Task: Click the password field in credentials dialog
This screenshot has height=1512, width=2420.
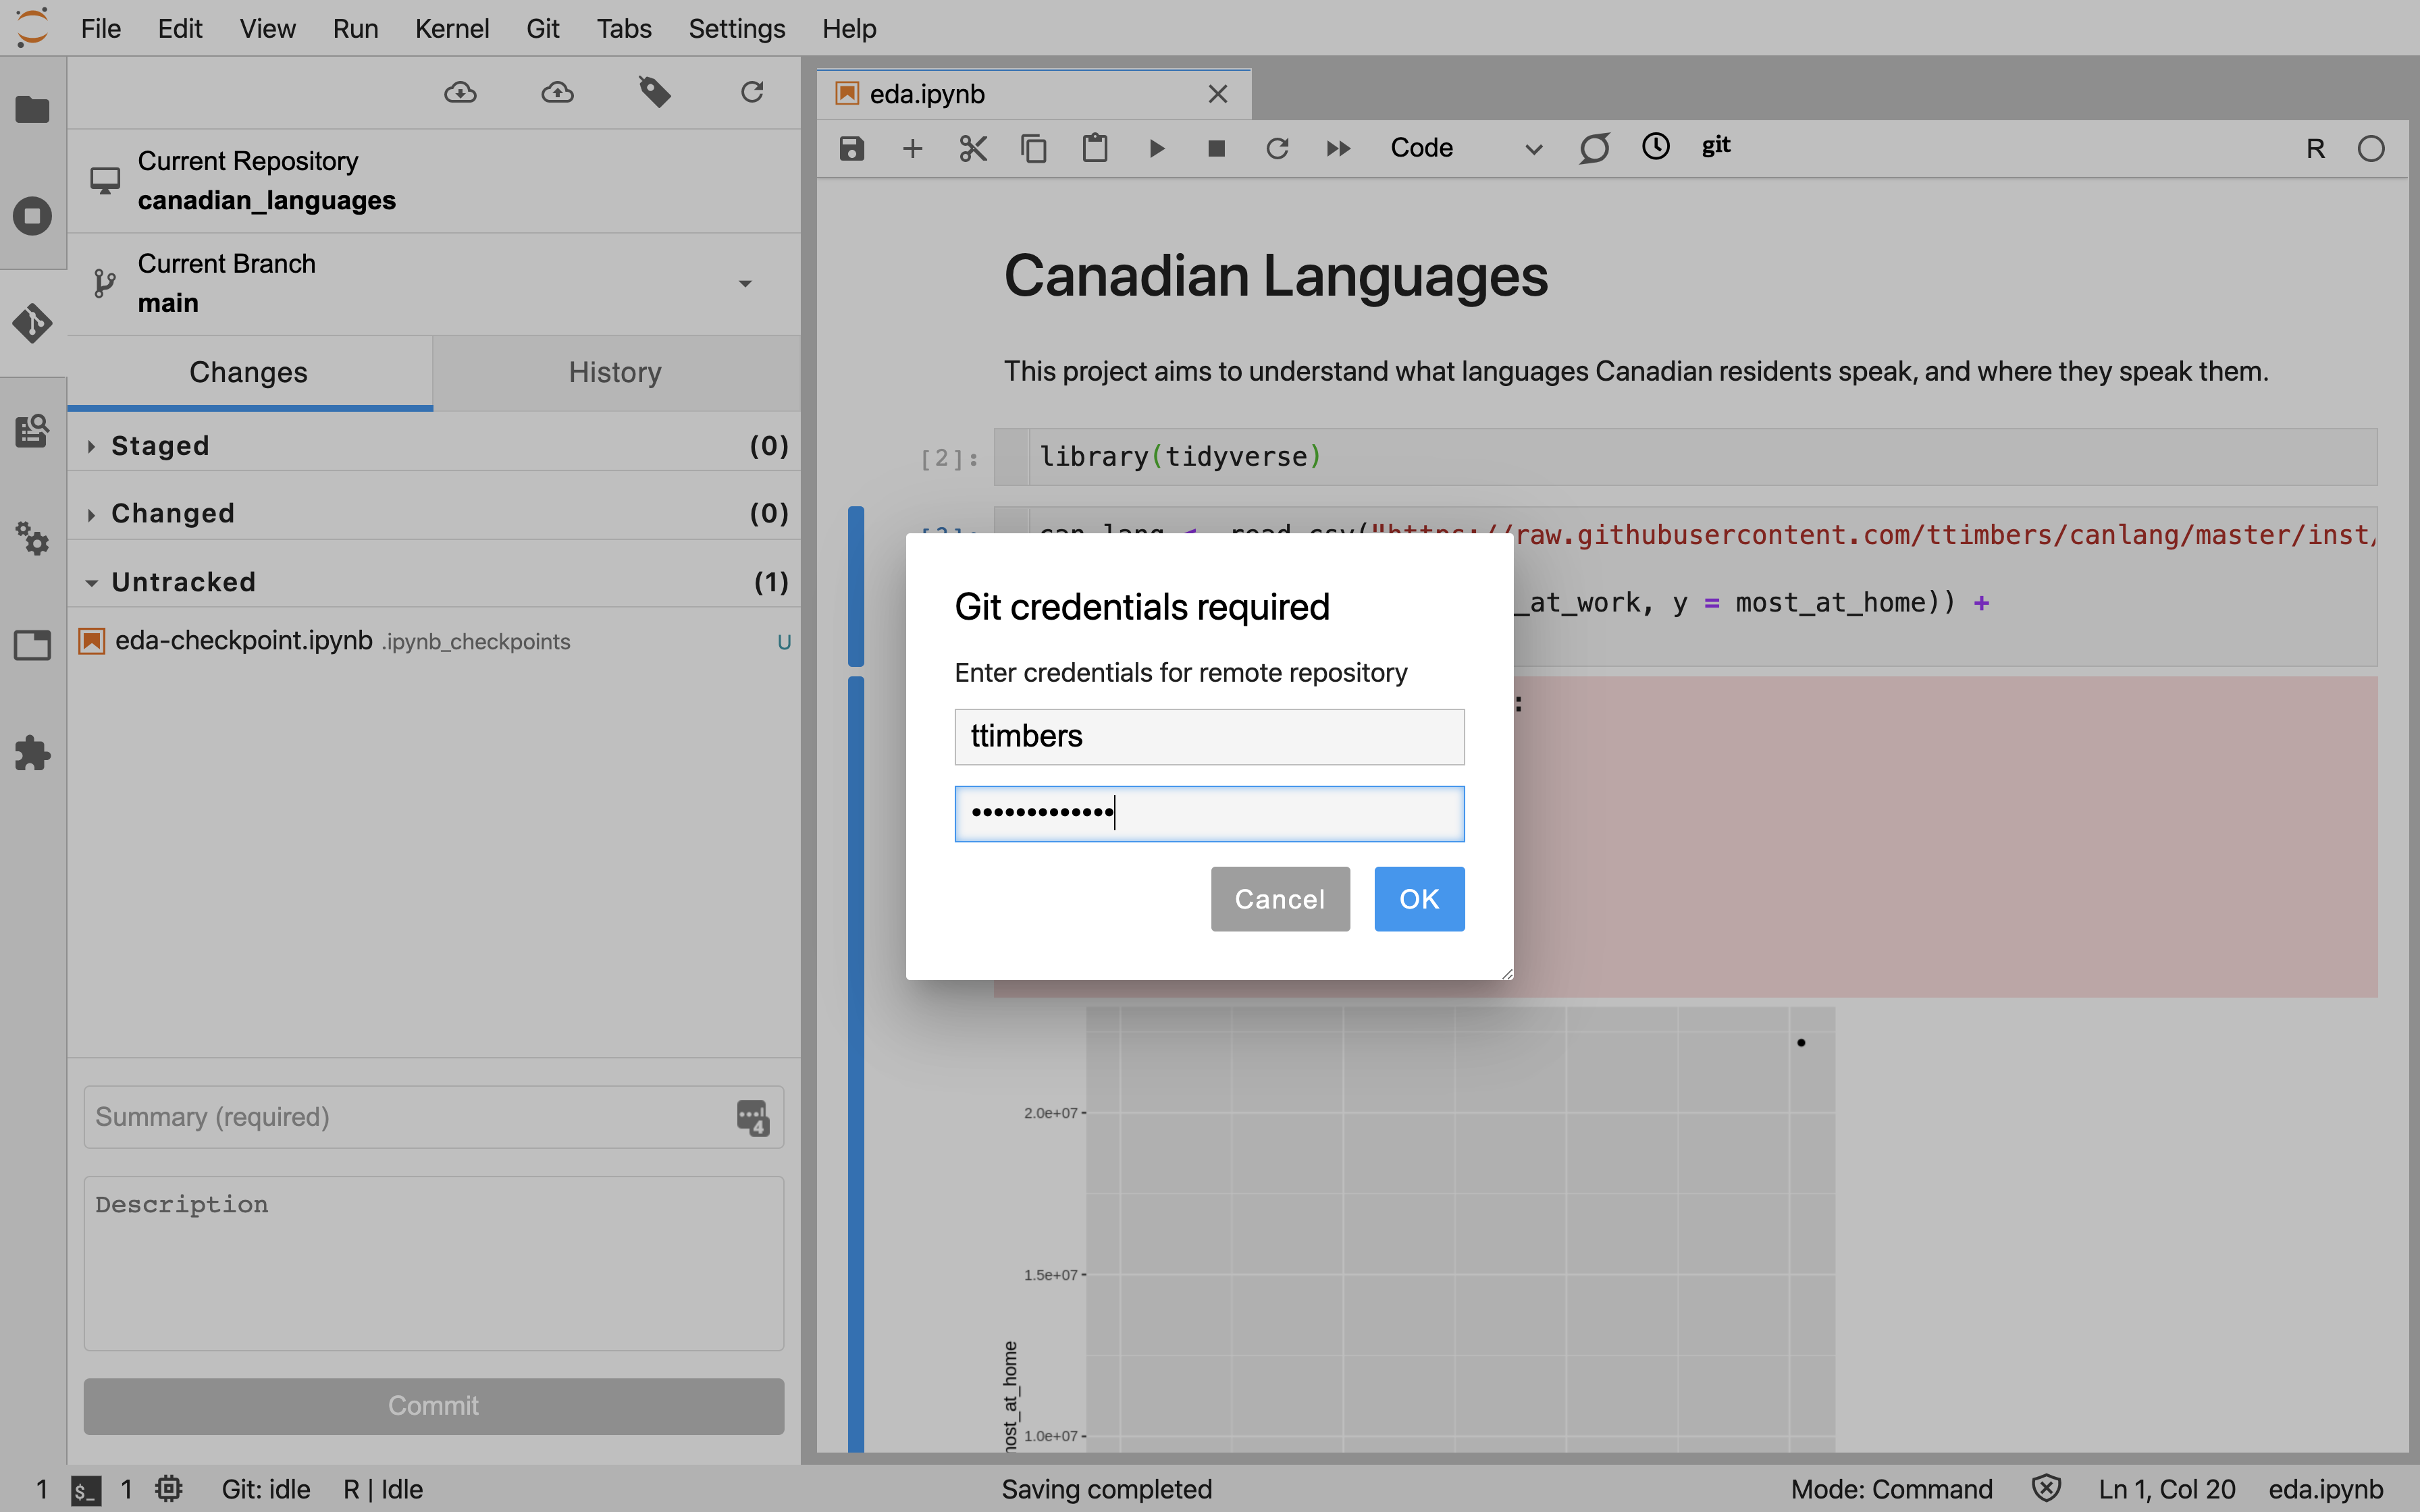Action: click(x=1209, y=813)
